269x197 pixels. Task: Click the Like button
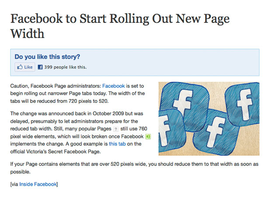pos(25,67)
